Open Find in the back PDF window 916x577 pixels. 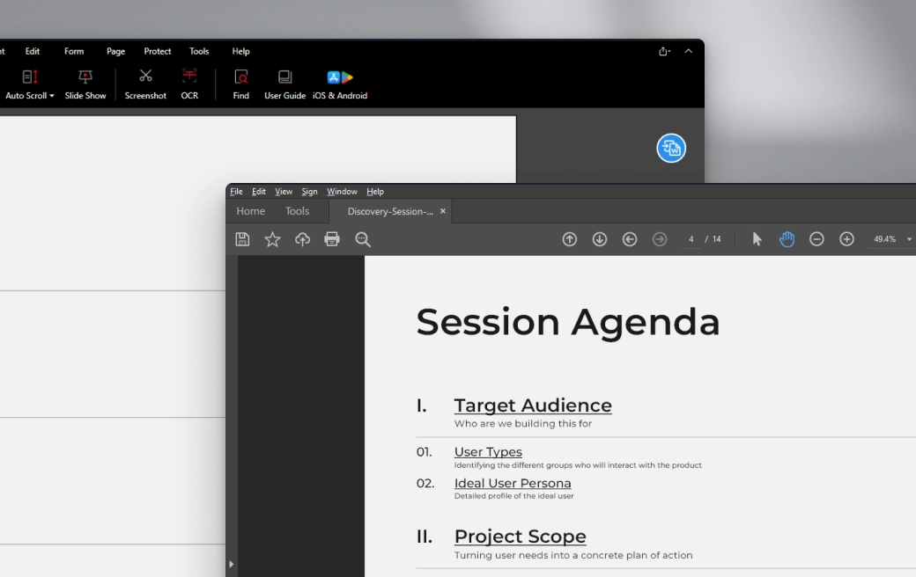click(240, 84)
